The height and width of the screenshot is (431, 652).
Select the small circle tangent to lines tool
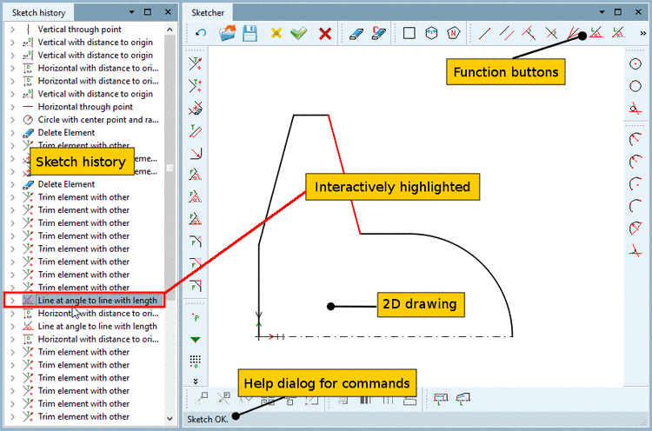[x=635, y=109]
